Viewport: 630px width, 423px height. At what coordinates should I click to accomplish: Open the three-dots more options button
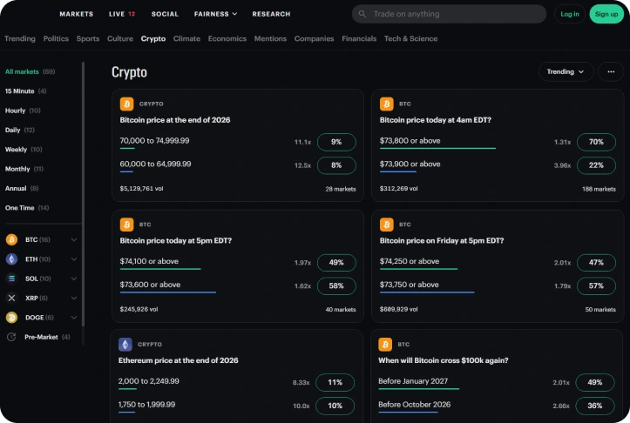[x=611, y=72]
